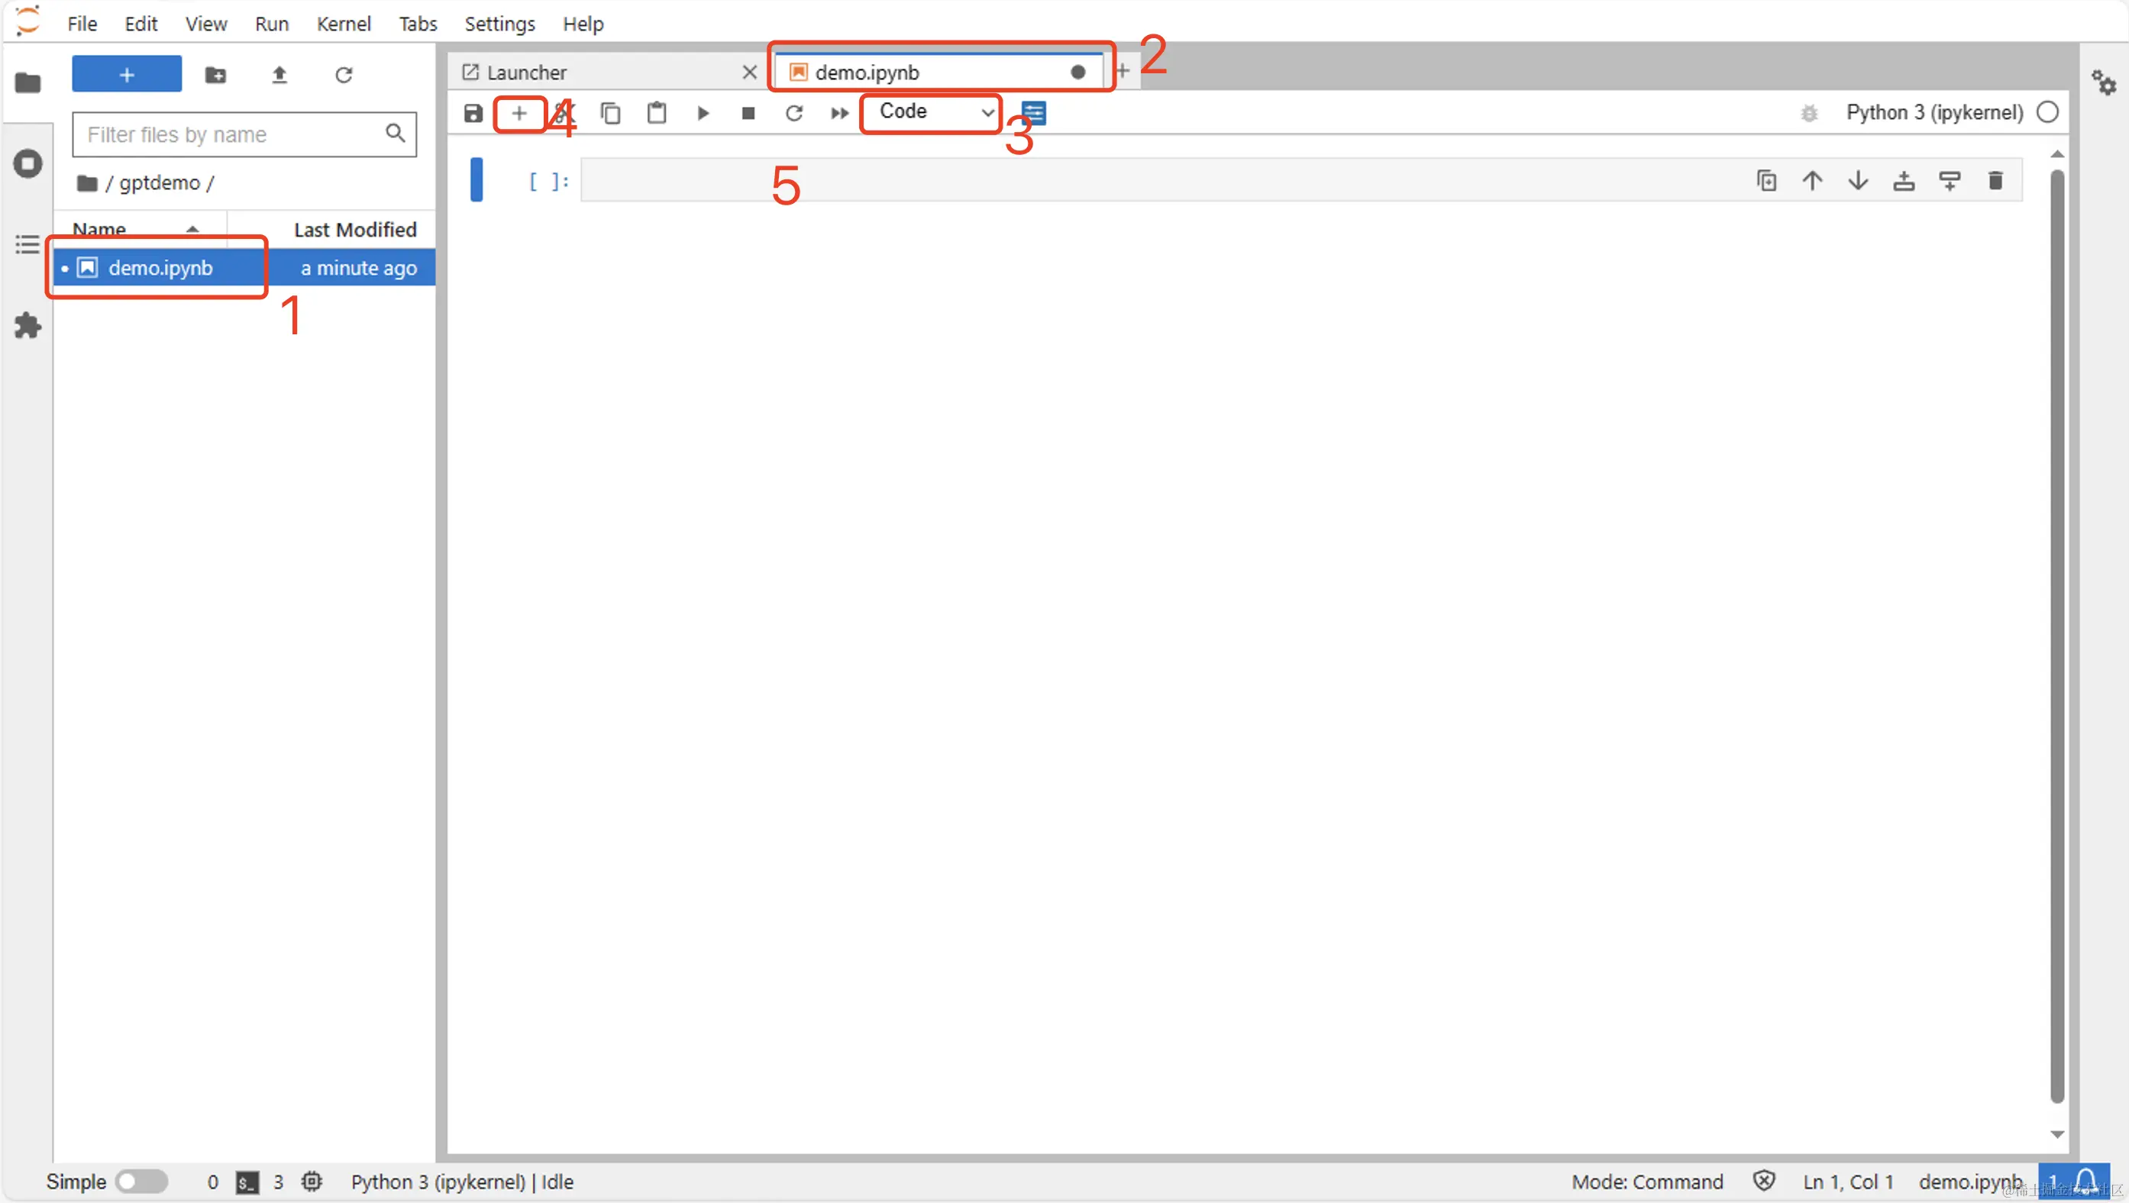Sort the file list by Name header
Screen dimensions: 2129x1203
[x=99, y=230]
